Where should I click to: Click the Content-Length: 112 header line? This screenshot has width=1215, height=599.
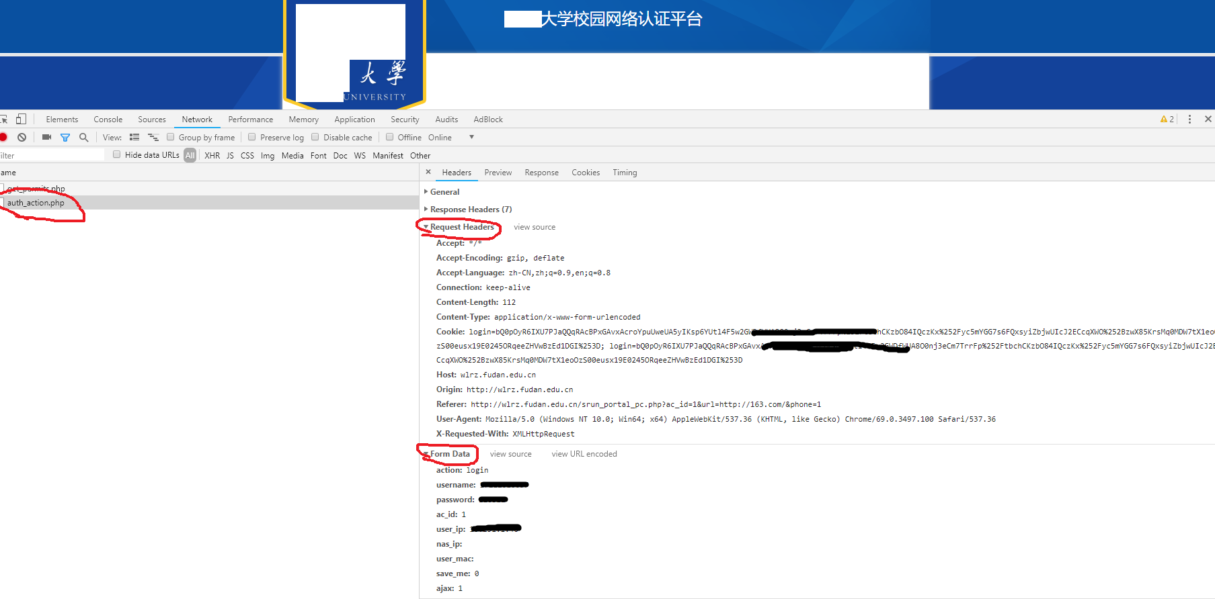[x=476, y=302]
